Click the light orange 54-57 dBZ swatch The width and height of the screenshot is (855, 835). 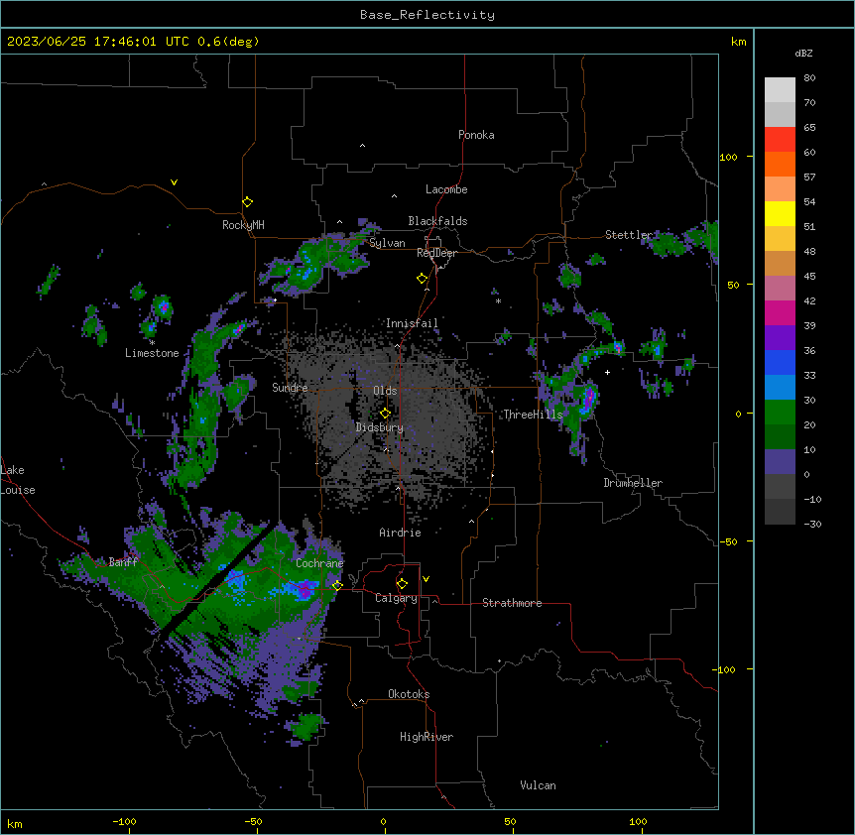pos(780,189)
